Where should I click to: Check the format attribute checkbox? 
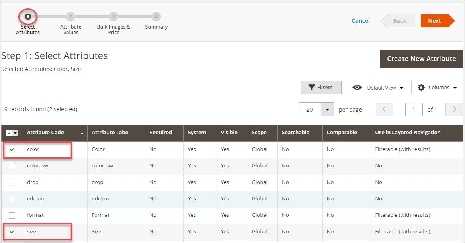pyautogui.click(x=12, y=215)
